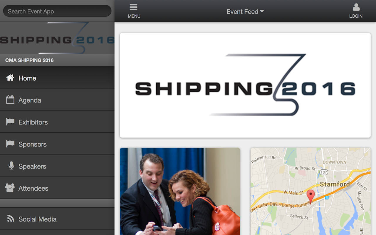Open Social Media menu entry
376x235 pixels.
coord(57,219)
